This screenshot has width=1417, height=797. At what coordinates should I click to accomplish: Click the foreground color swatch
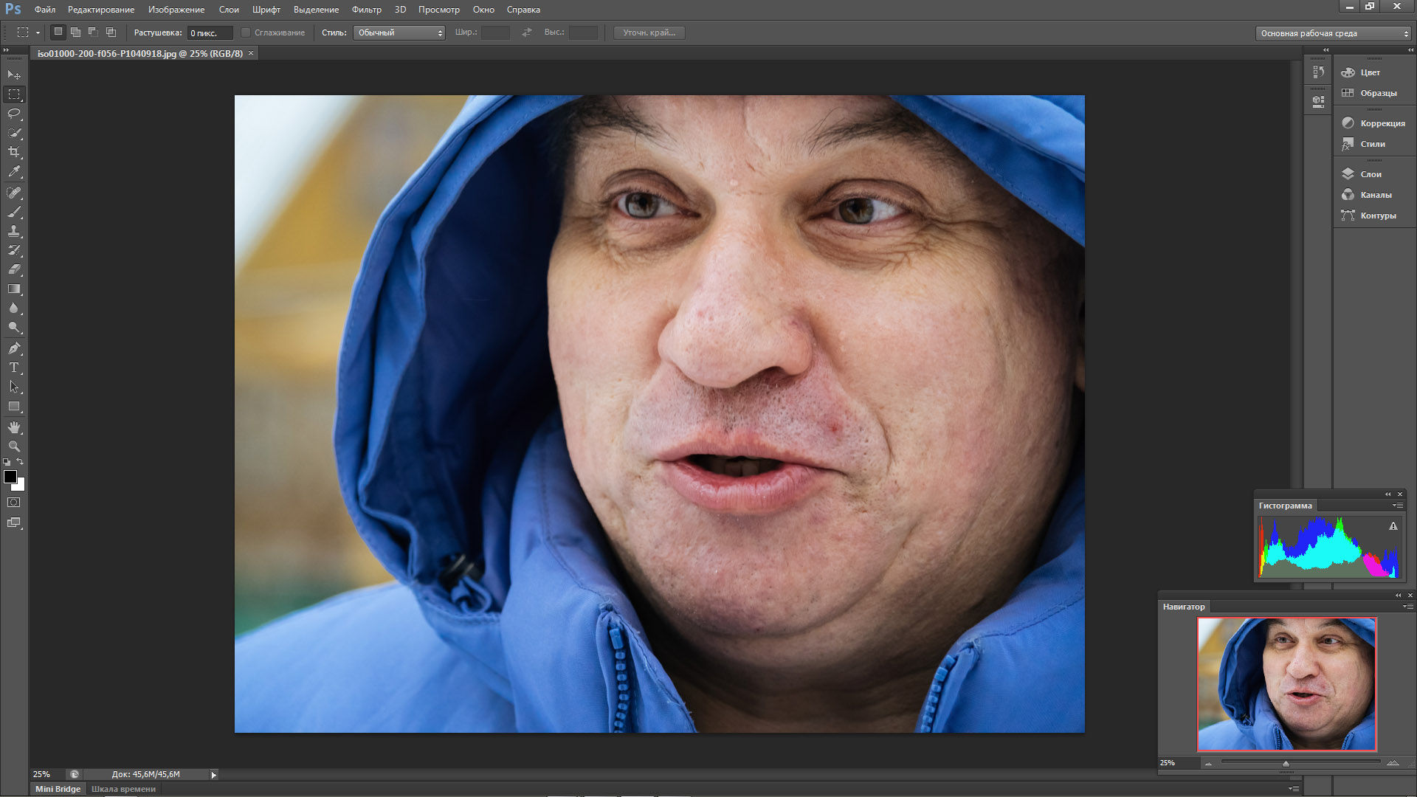(10, 477)
